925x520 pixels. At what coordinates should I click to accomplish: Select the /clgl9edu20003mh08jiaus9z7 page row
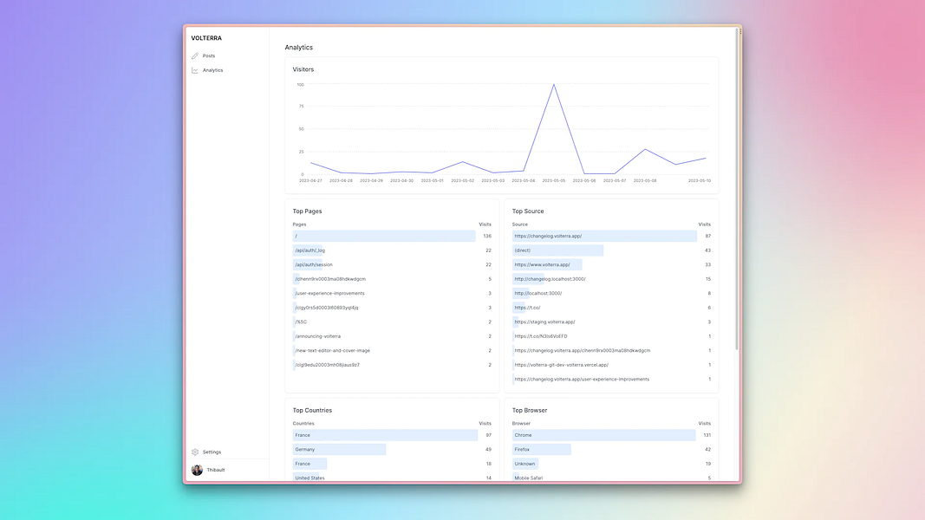pos(392,365)
